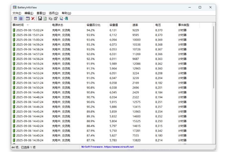227x152 pixels.
Task: Refresh the list with green arrows icon
Action: coord(45,18)
